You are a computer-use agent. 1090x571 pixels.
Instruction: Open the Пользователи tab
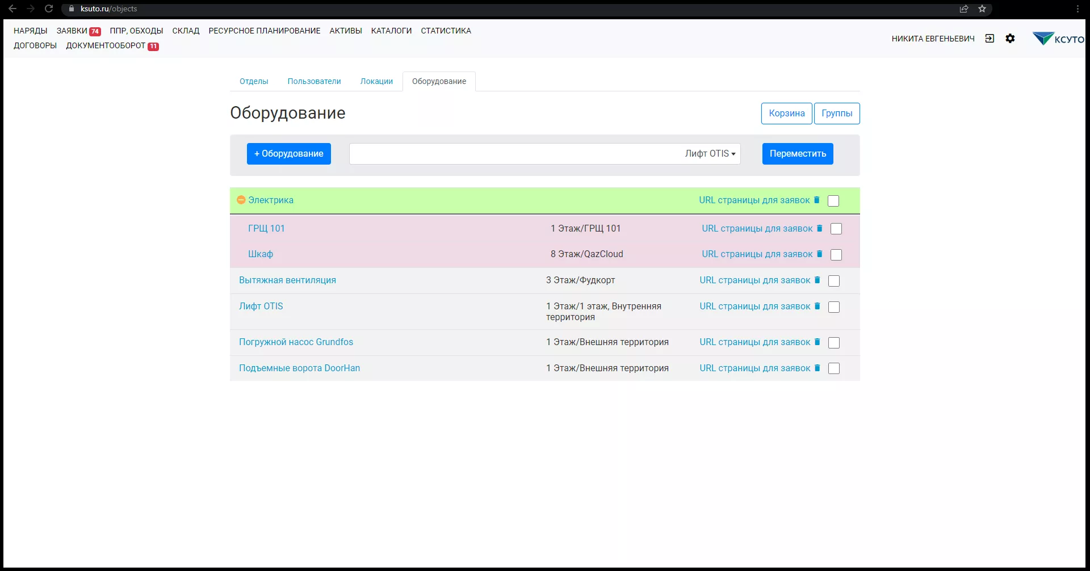tap(314, 81)
